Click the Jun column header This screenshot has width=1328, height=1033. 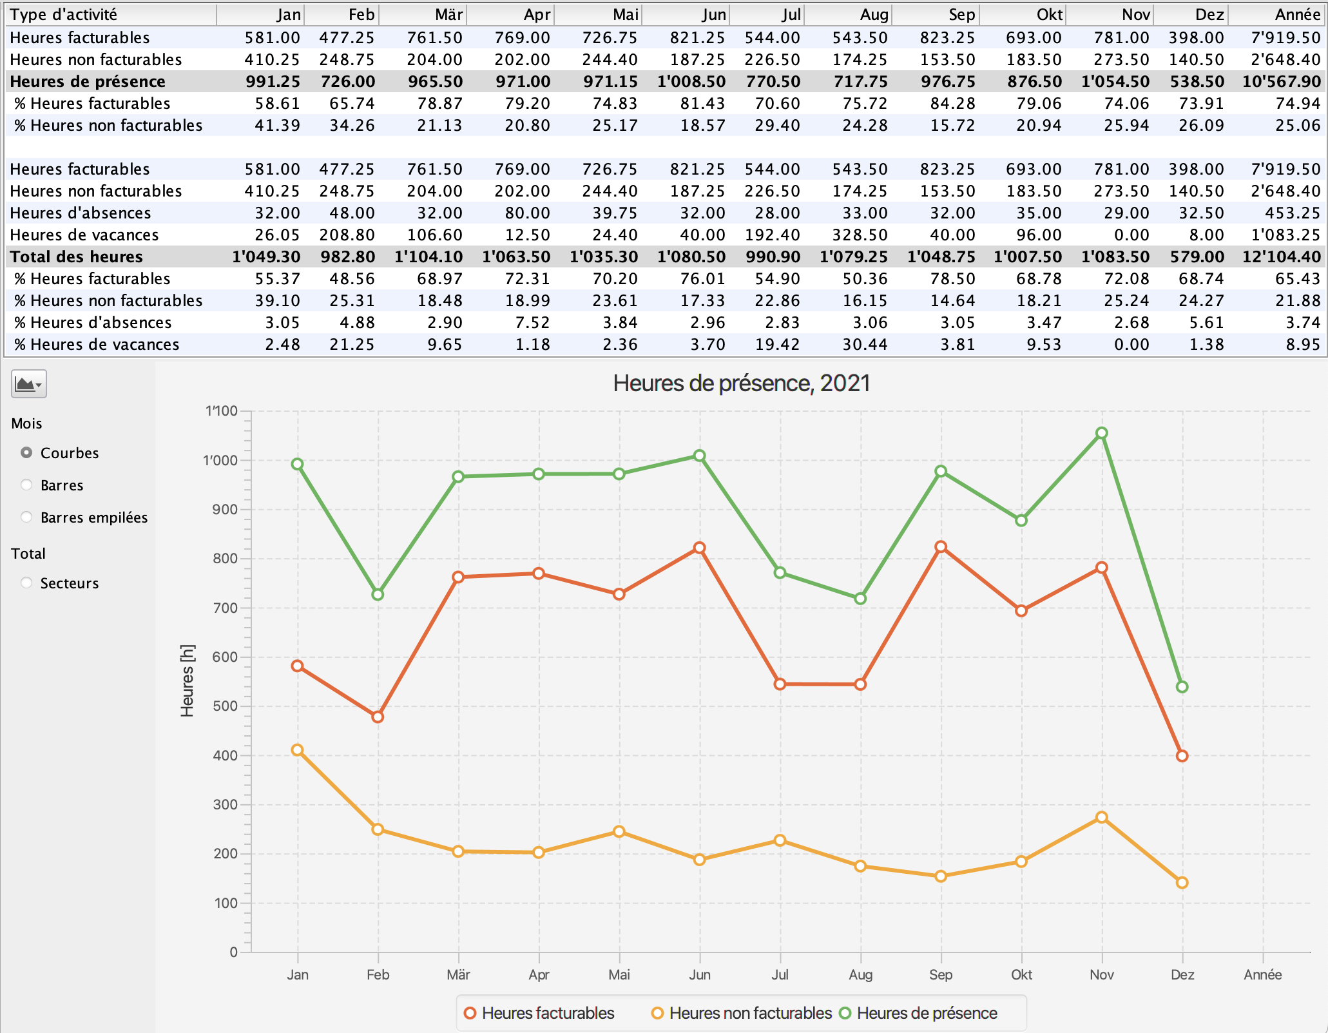point(686,14)
